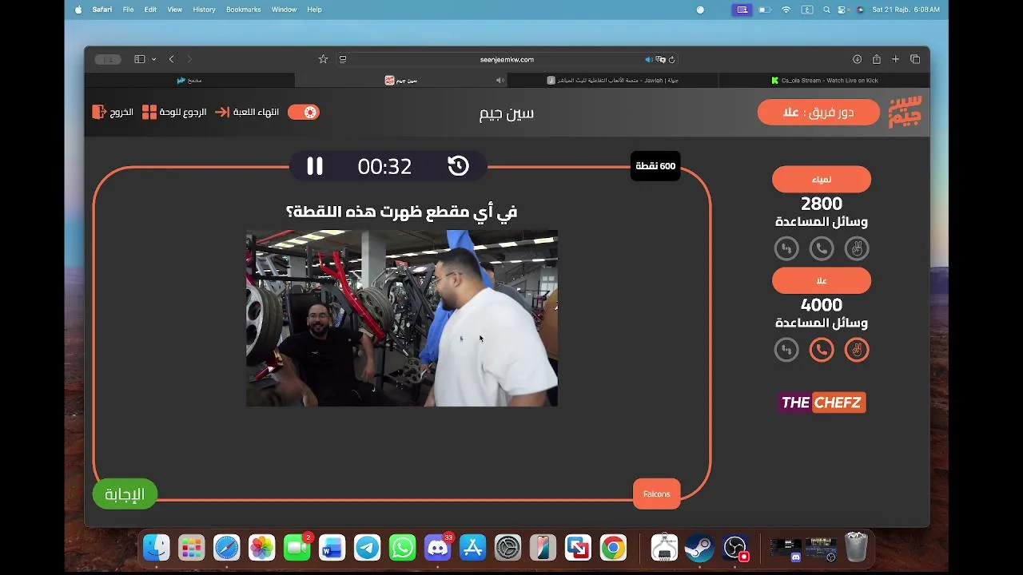Open the Help menu

(314, 10)
